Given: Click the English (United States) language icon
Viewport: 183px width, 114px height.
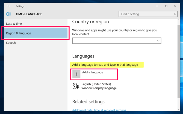Looking at the screenshot, I should 76,86.
